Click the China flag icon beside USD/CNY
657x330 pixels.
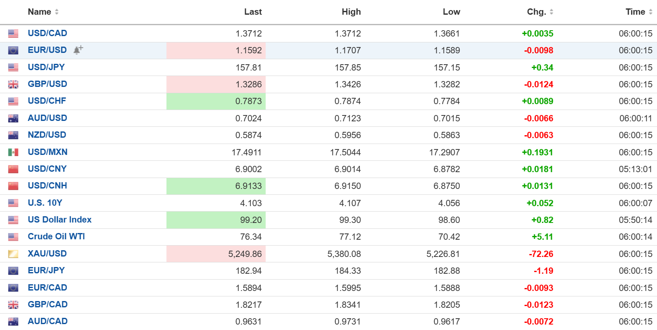coord(13,169)
